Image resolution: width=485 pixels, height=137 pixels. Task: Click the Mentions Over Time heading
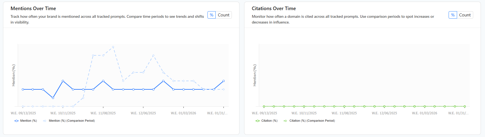[33, 8]
